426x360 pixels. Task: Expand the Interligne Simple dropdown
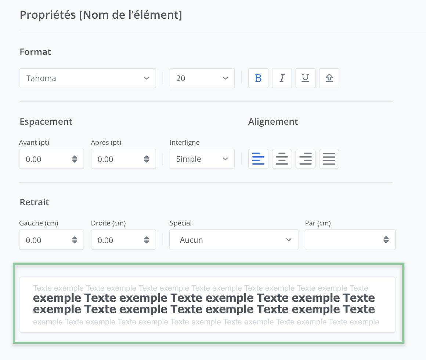click(x=202, y=159)
